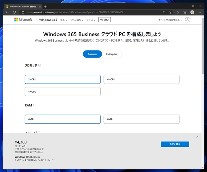Click the RAM section heading
This screenshot has height=172, width=207.
28,105
